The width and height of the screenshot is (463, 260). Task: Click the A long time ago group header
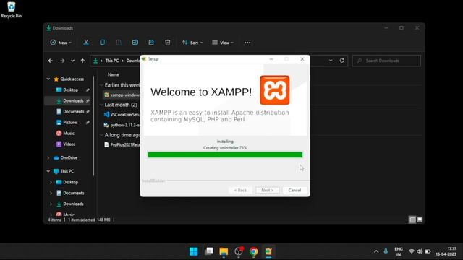122,135
